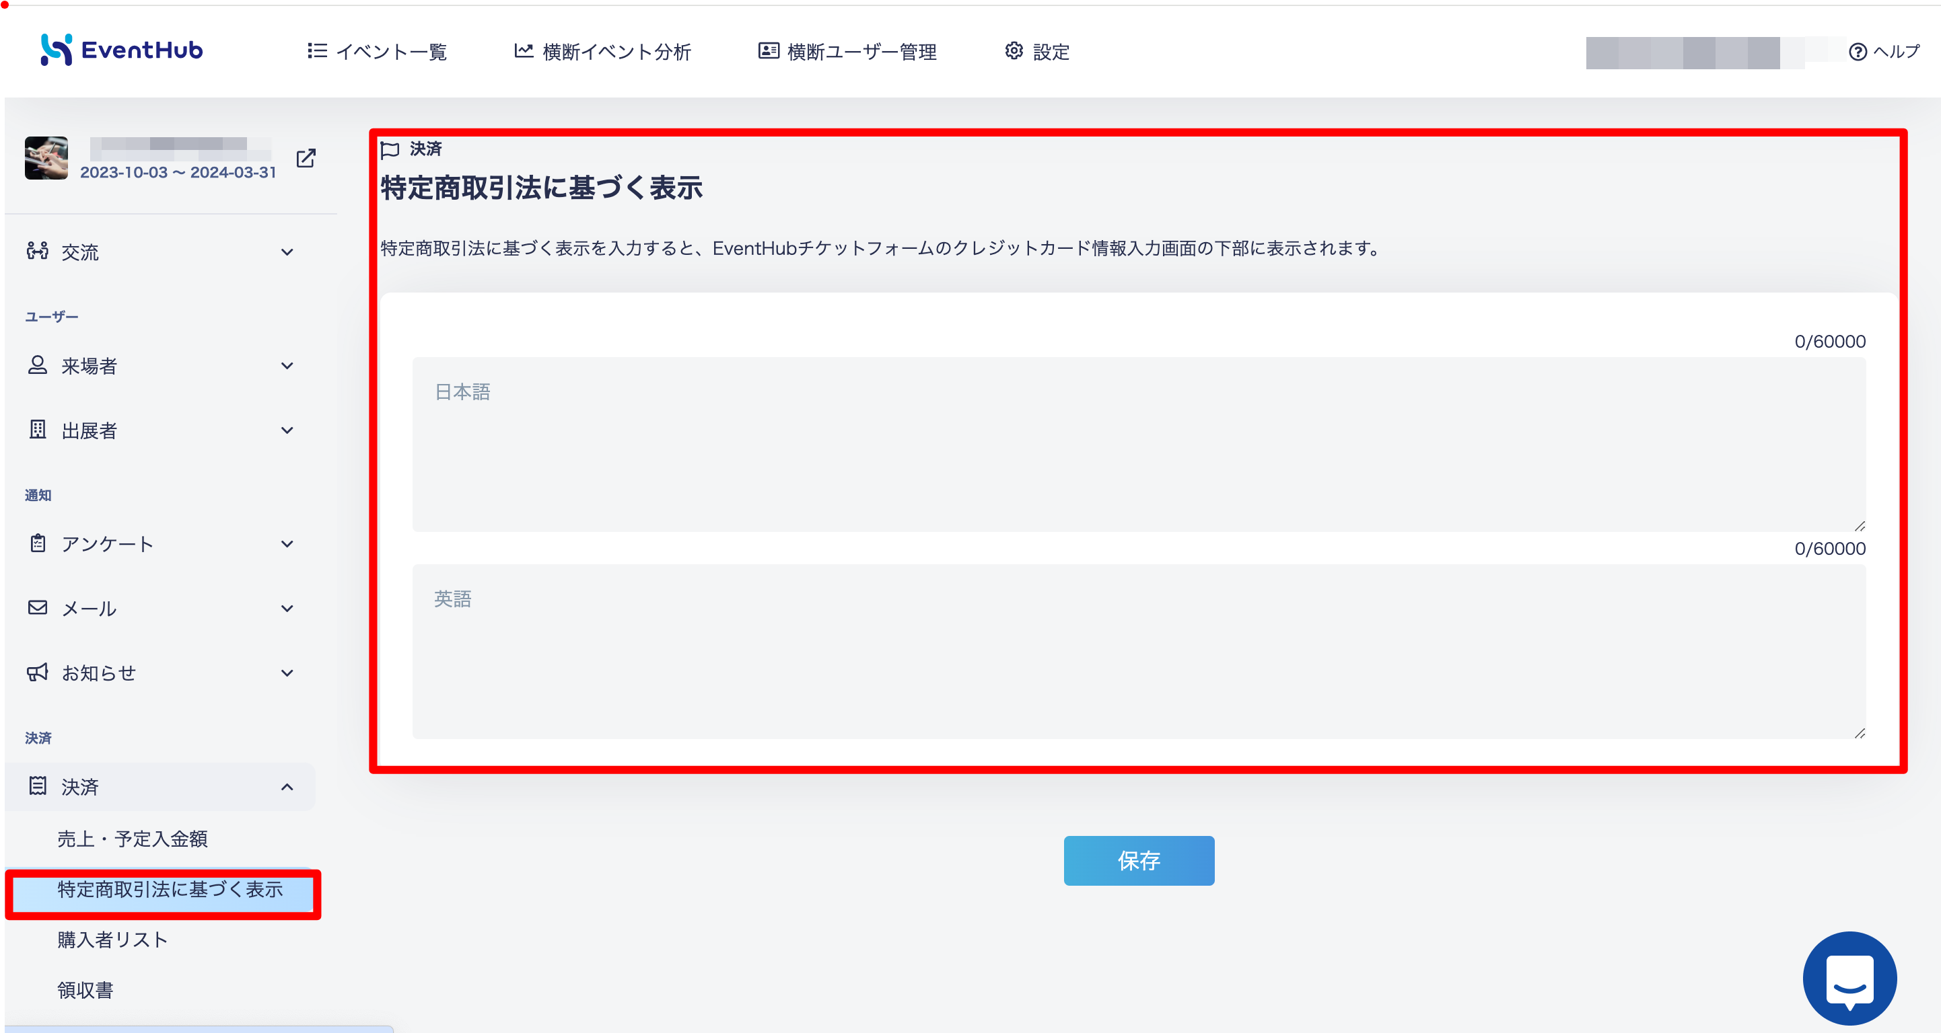The height and width of the screenshot is (1033, 1941).
Task: Click the 英語 text area resize handle
Action: pyautogui.click(x=1860, y=732)
